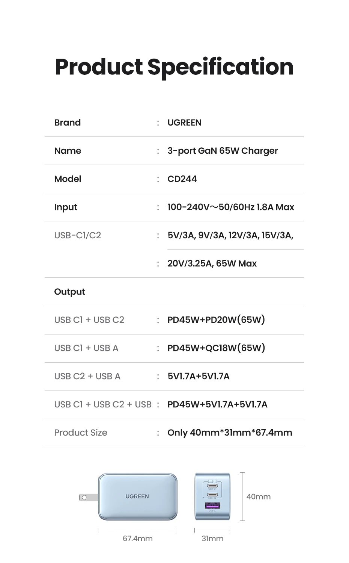Click the Product Size dimensions value
This screenshot has height=563, width=349.
(x=230, y=433)
